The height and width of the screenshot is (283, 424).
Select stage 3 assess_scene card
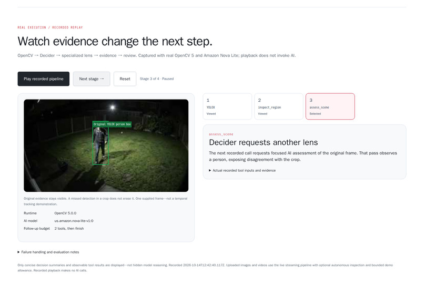(330, 106)
